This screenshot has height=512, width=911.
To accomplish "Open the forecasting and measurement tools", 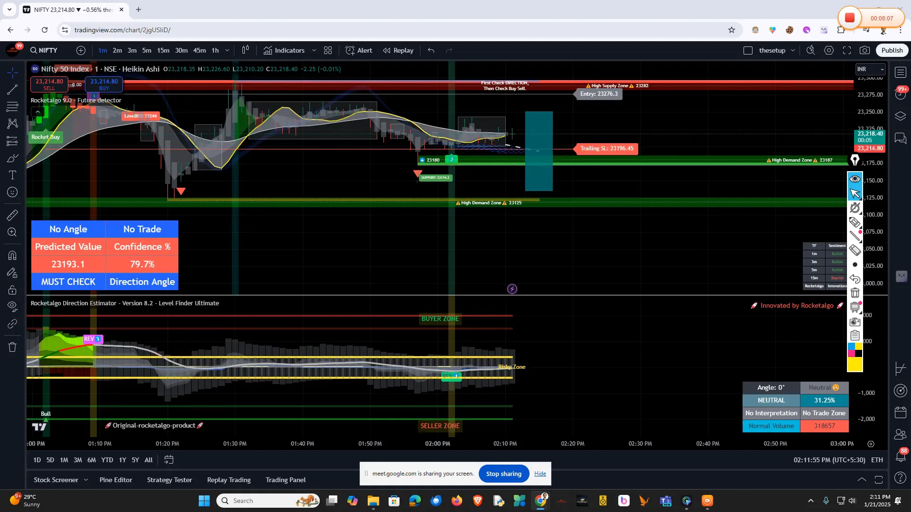I will tap(12, 141).
